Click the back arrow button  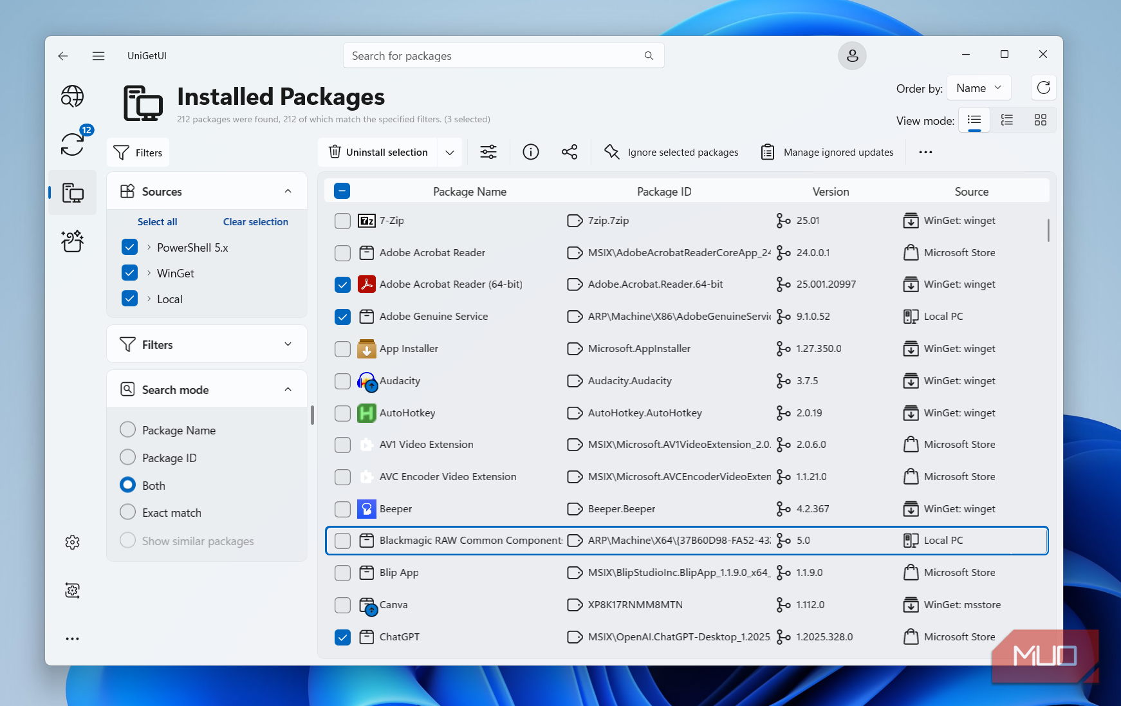click(63, 56)
